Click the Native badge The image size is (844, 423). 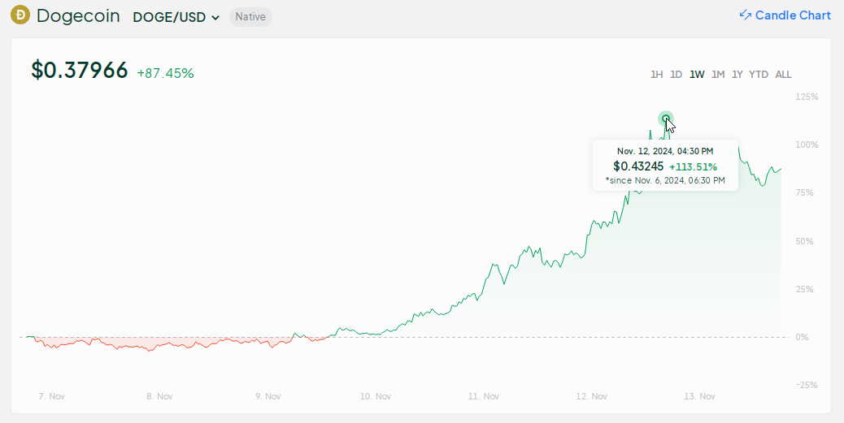pyautogui.click(x=250, y=16)
